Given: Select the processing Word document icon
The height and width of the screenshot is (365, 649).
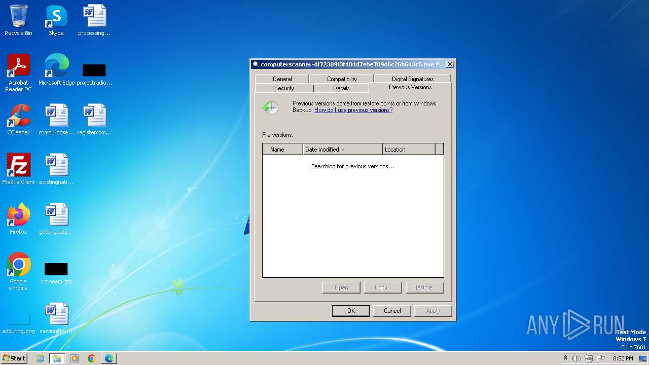Looking at the screenshot, I should pyautogui.click(x=94, y=20).
